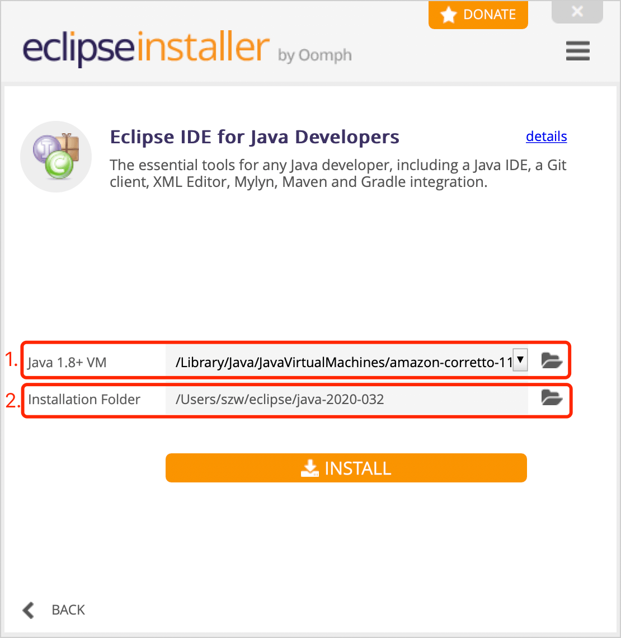Click the Installation Folder path field
This screenshot has width=621, height=638.
[346, 400]
